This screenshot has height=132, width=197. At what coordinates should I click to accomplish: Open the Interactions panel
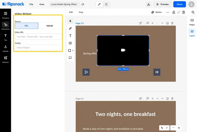point(5,26)
